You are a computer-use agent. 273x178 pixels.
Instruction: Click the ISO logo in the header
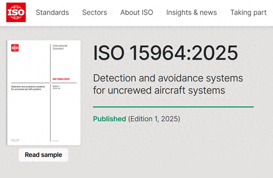tap(16, 12)
